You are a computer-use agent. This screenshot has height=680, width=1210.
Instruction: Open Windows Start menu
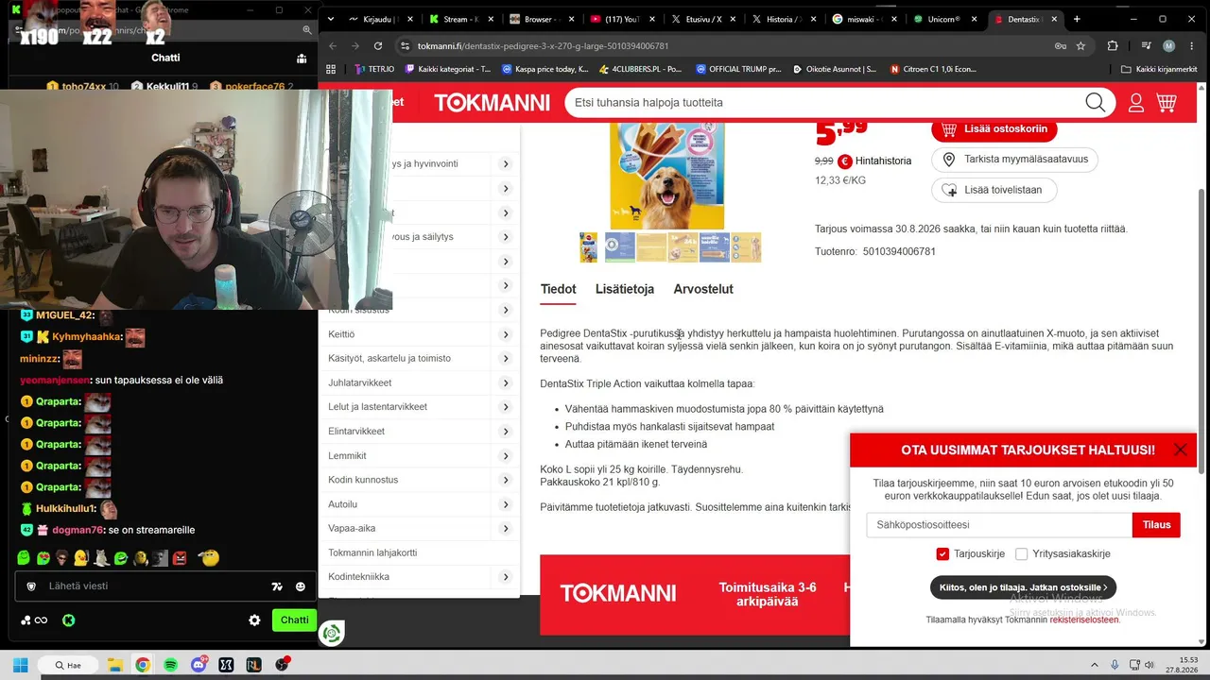pyautogui.click(x=20, y=665)
